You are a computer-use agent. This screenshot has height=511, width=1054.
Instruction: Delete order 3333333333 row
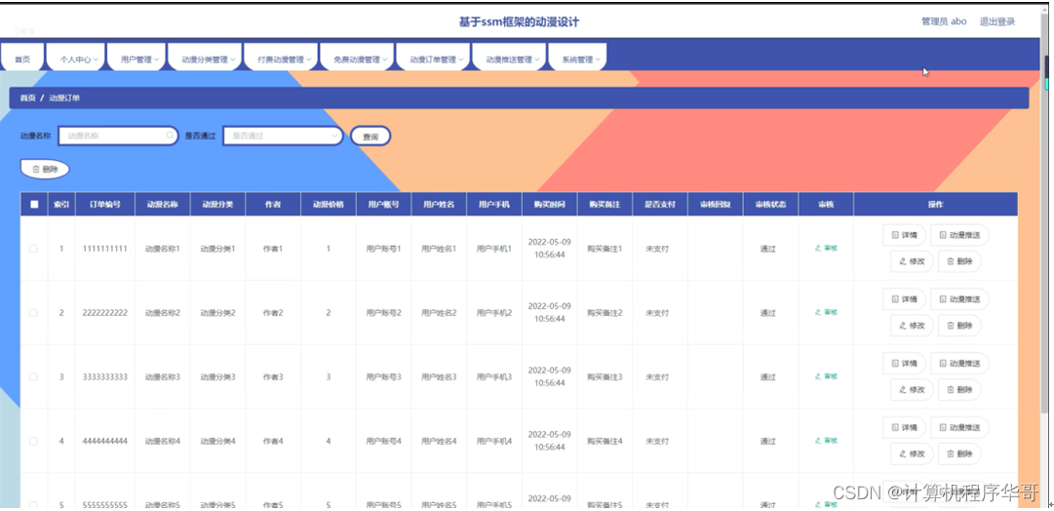pyautogui.click(x=959, y=389)
